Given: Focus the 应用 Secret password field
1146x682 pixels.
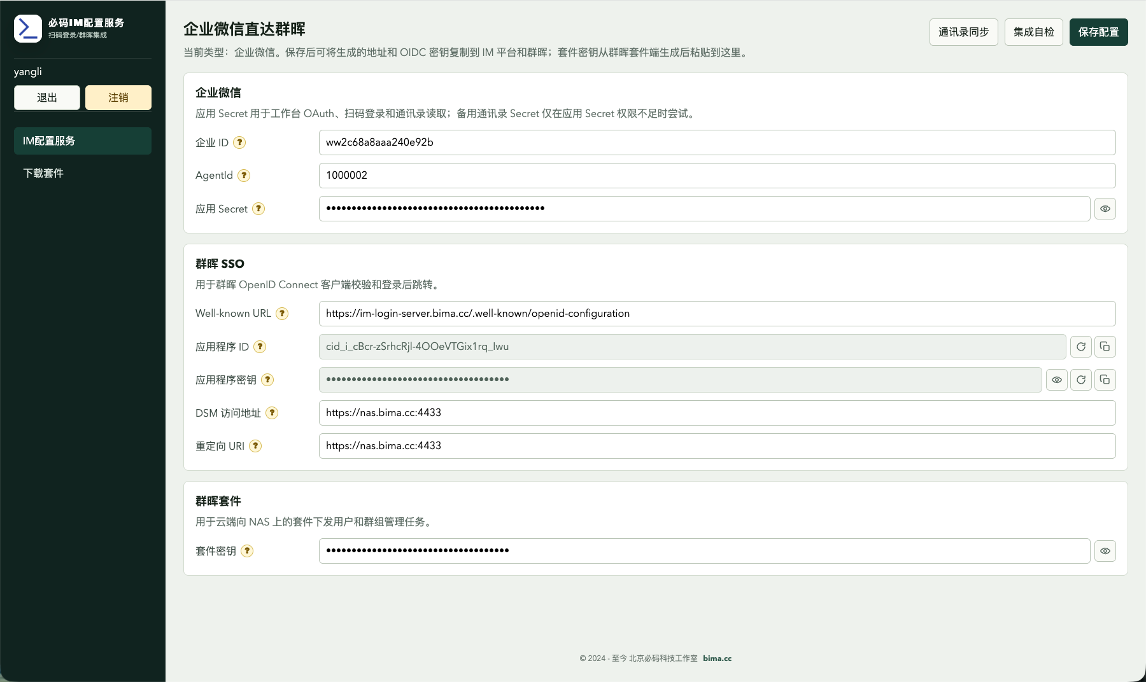Looking at the screenshot, I should [x=705, y=209].
